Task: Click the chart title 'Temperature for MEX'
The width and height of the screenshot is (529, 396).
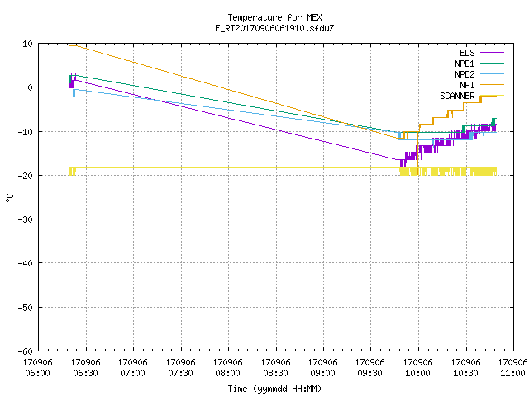Action: 274,17
